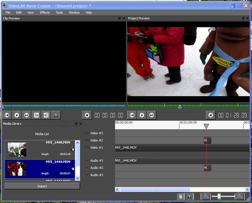252x203 pixels.
Task: Click the timeline zoom in magnifier
Action: click(240, 196)
